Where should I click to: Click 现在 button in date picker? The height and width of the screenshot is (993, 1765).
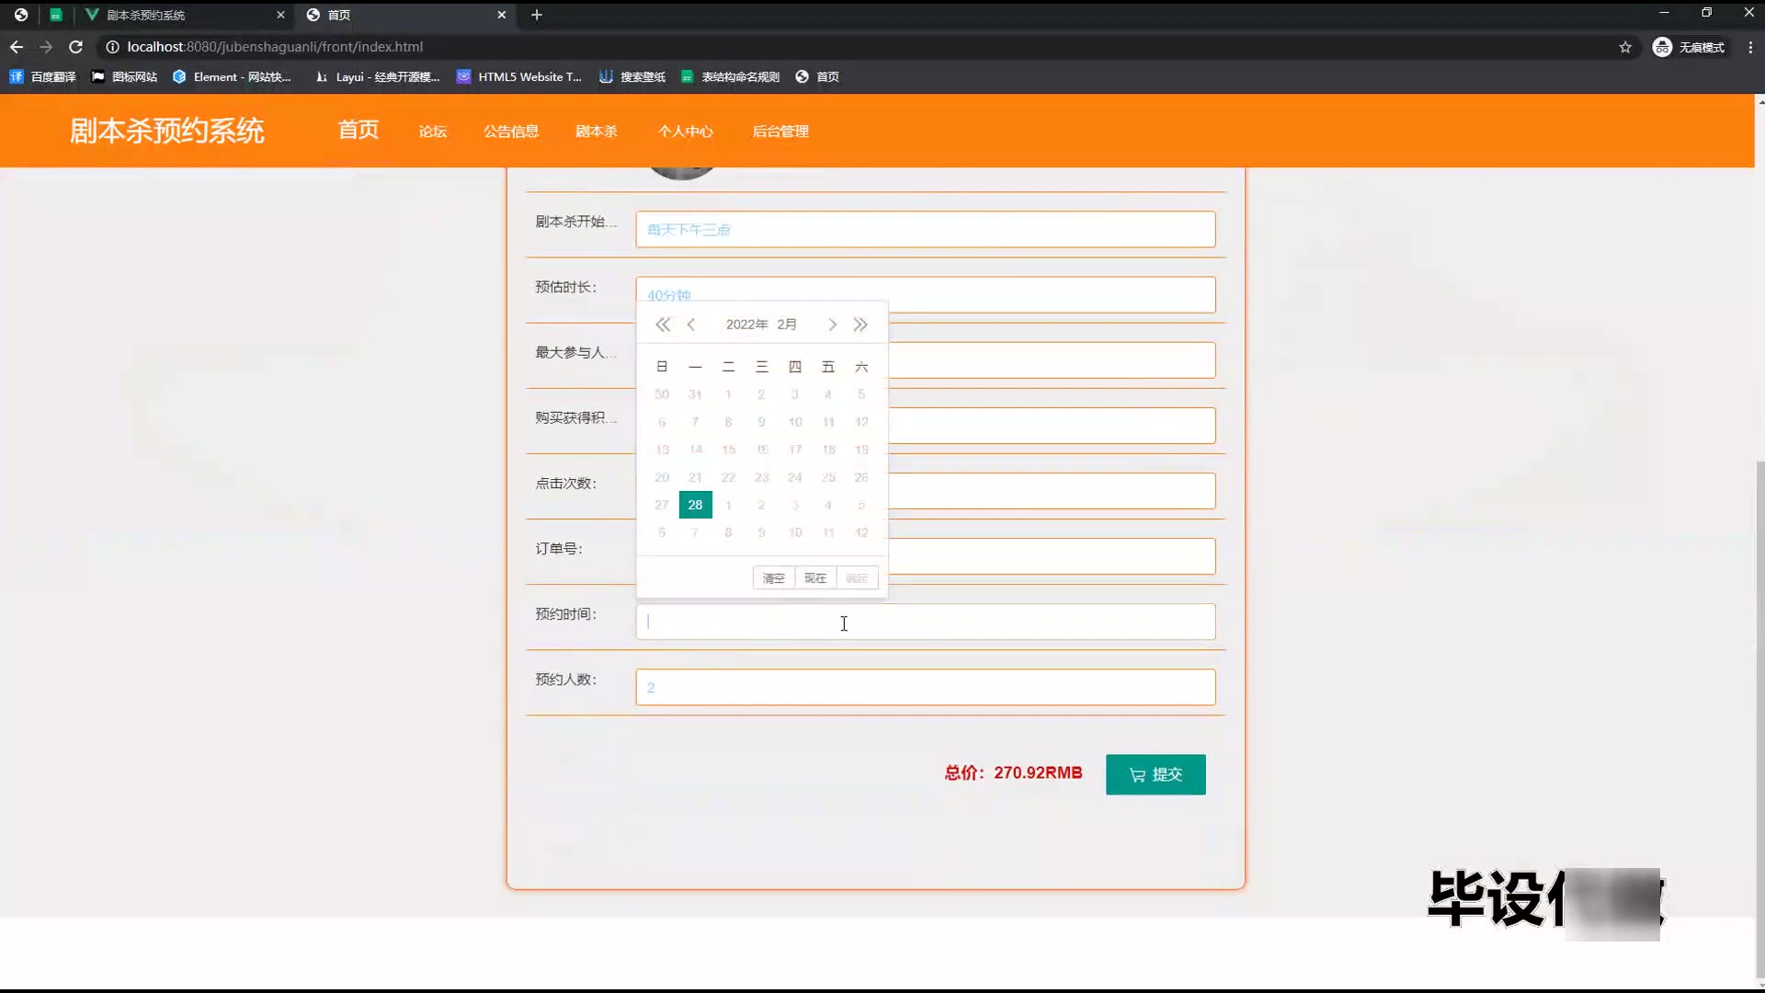(815, 578)
